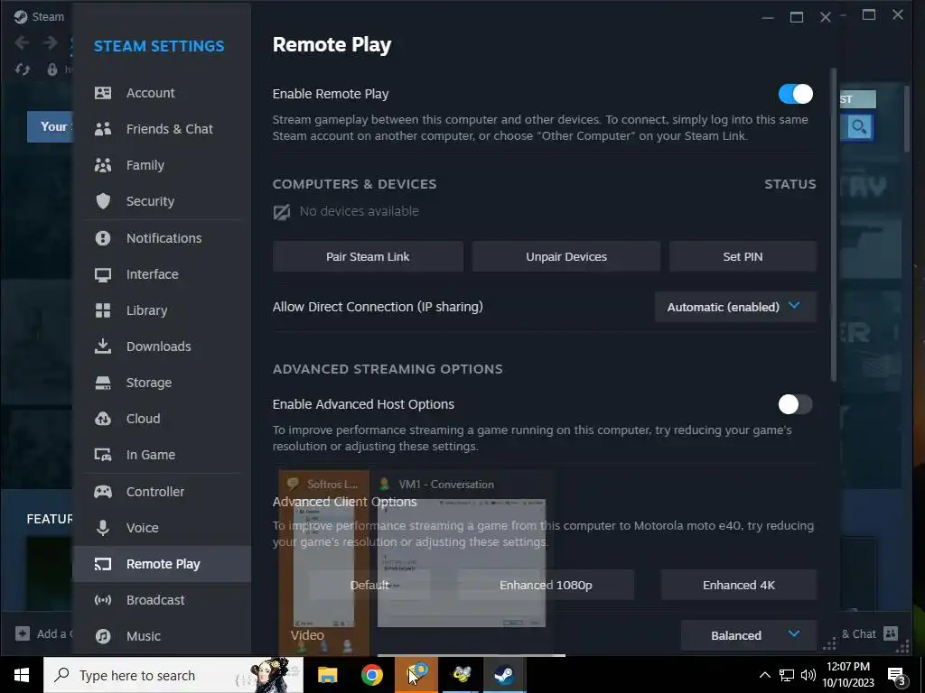Click the Security shield icon

tap(103, 201)
